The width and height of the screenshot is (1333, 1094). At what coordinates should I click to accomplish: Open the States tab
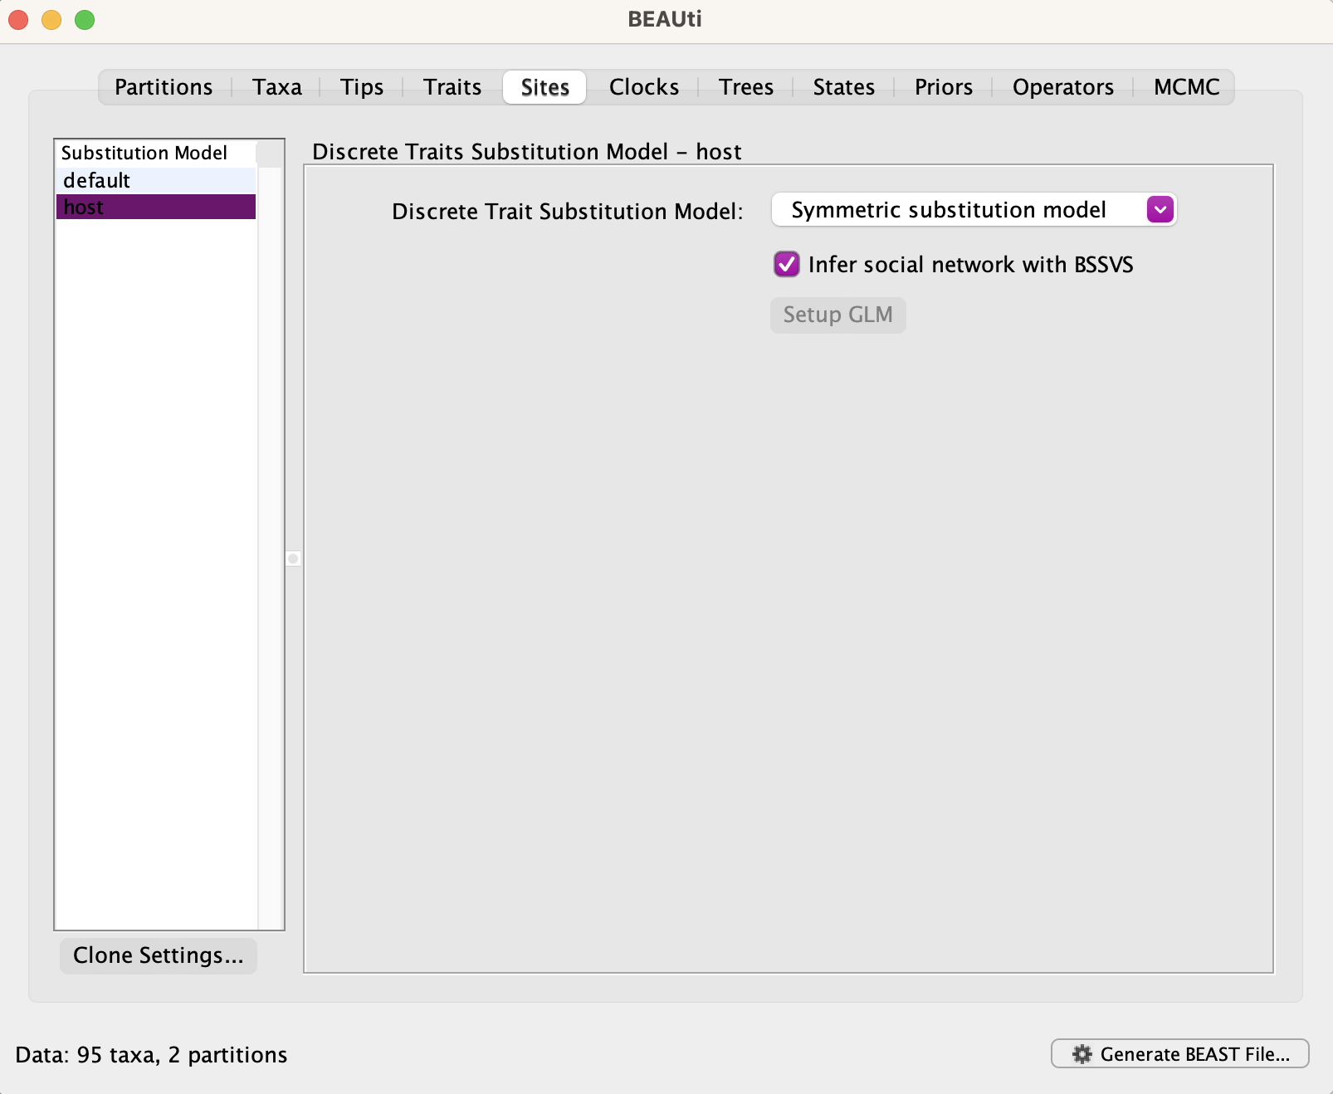pyautogui.click(x=844, y=87)
